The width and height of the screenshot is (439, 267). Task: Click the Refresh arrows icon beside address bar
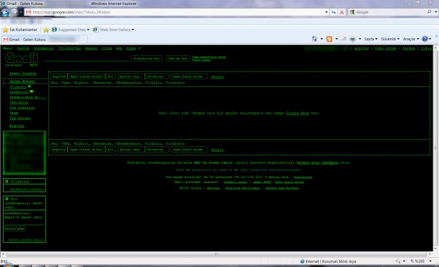point(333,12)
